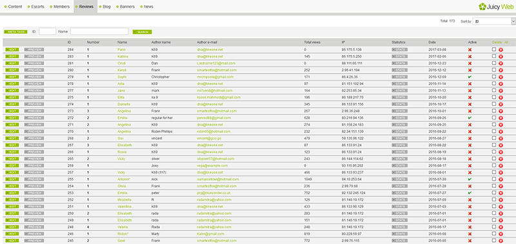Open Stats for review 273
Viewport: 516px width, 244px height.
coord(399,111)
